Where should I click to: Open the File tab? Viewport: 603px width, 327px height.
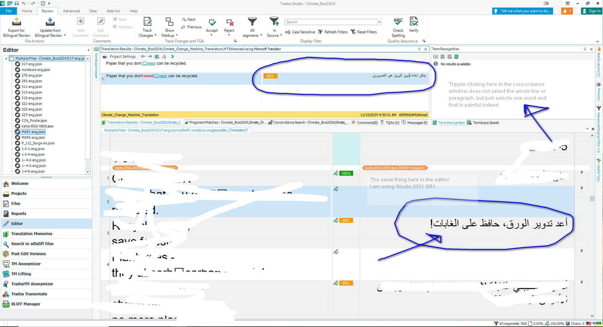click(8, 11)
